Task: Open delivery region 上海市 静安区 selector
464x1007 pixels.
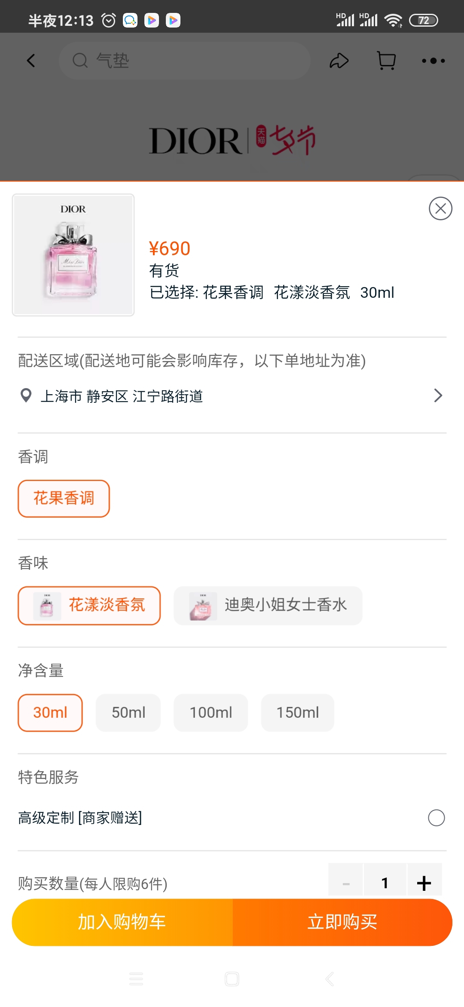Action: coord(122,396)
